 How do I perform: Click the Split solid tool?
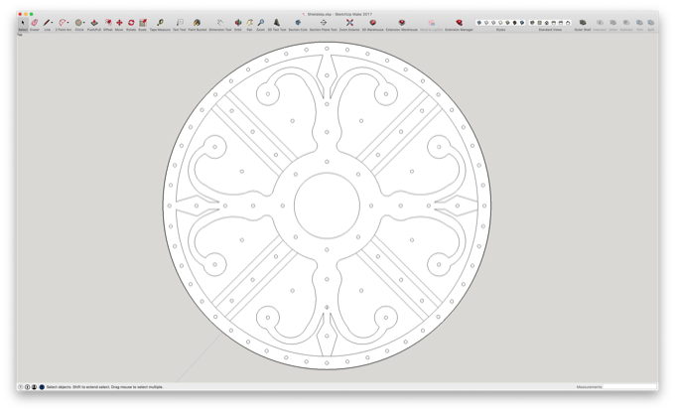651,23
